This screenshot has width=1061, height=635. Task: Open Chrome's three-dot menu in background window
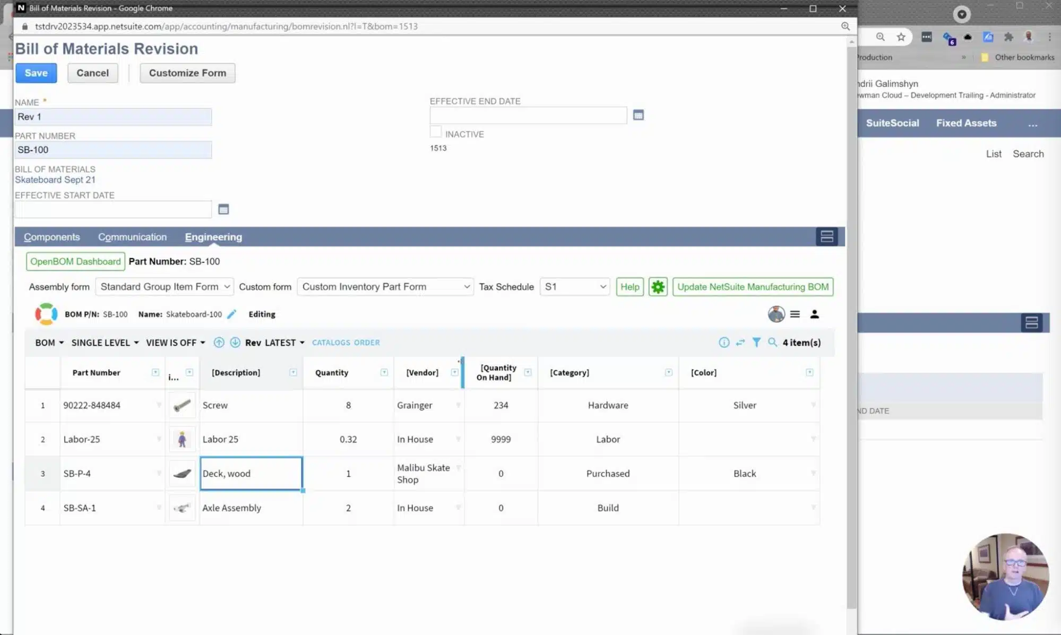pyautogui.click(x=1049, y=37)
